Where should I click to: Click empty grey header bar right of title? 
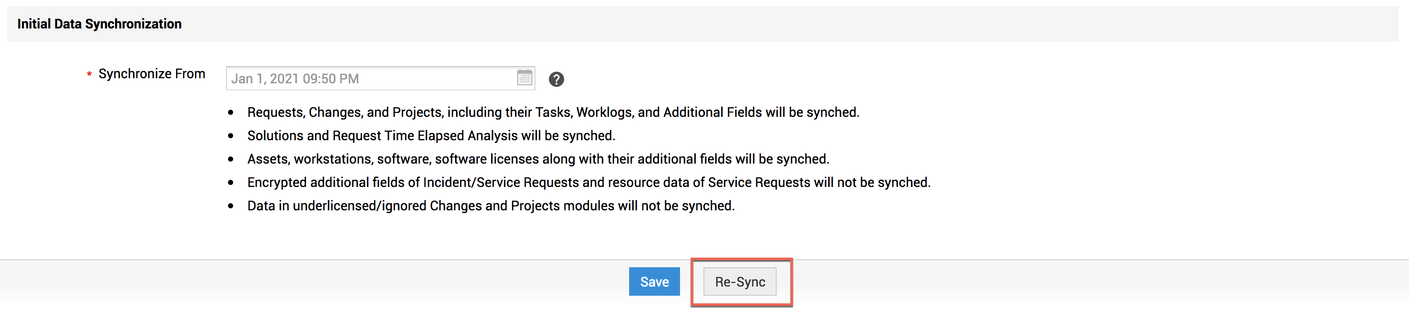point(770,23)
